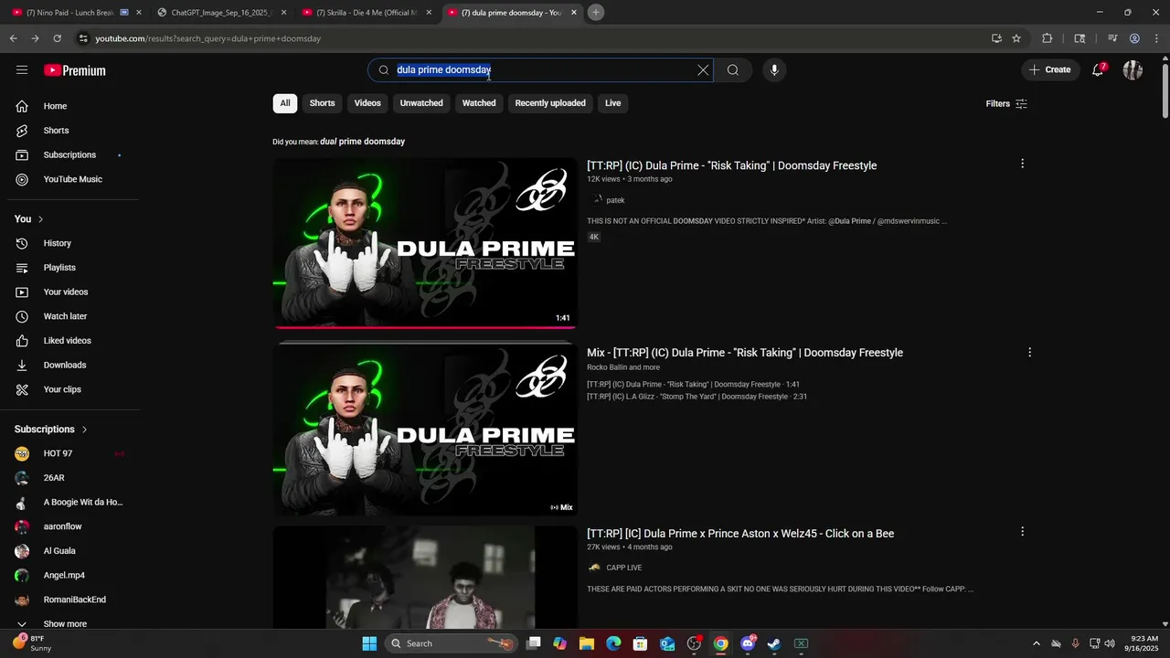Expand the You section chevron
The image size is (1170, 658).
pos(40,219)
